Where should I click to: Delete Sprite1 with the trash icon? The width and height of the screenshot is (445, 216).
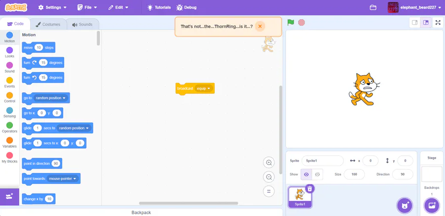(x=310, y=188)
